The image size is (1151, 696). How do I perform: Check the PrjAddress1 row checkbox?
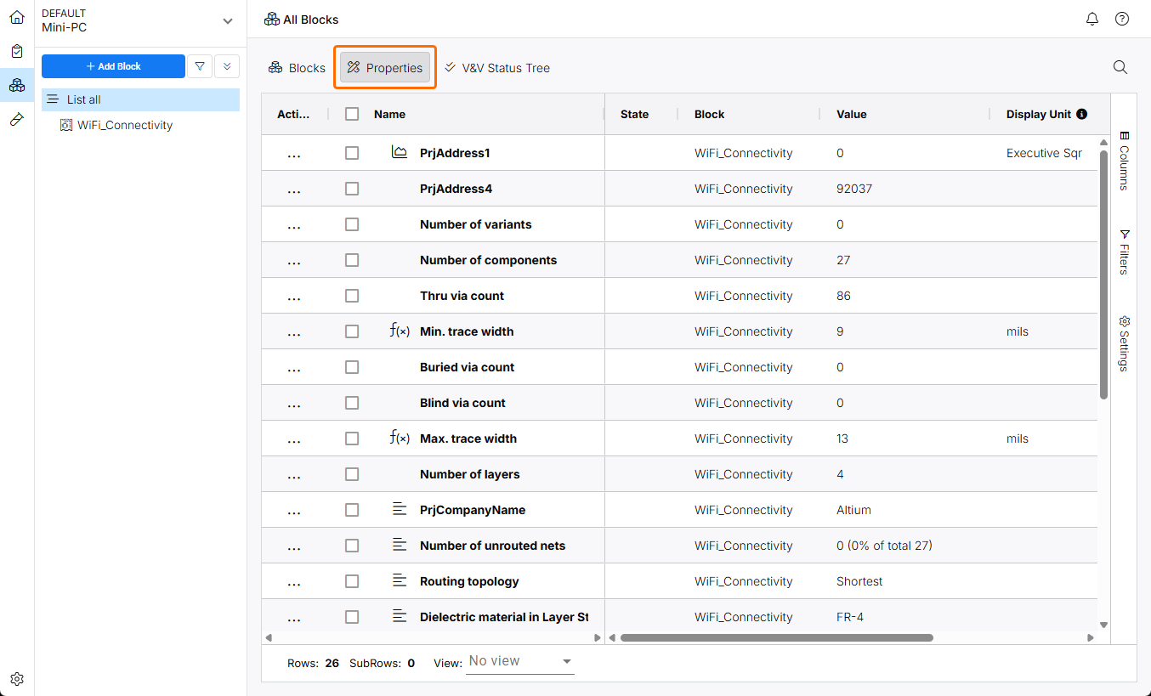click(x=352, y=153)
